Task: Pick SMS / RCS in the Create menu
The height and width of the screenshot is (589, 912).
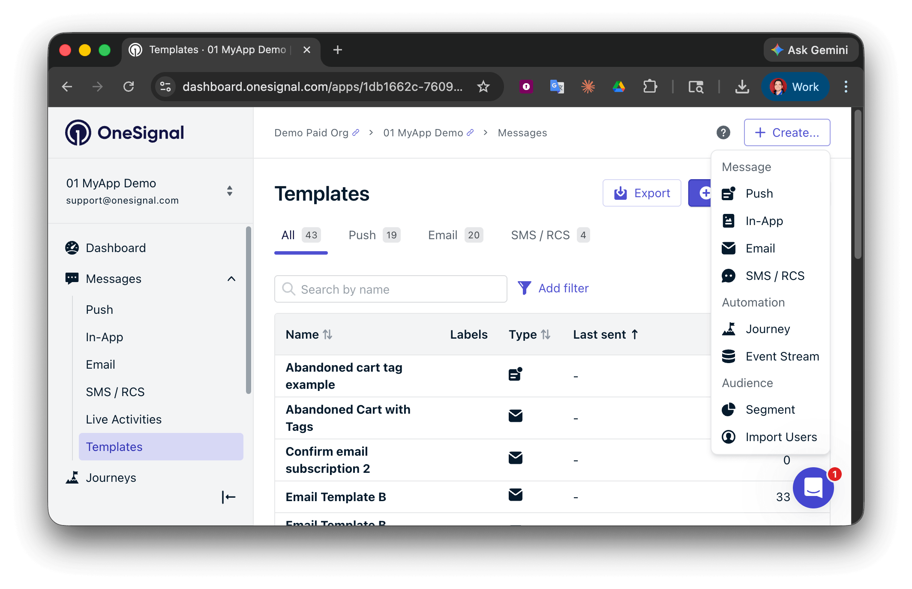Action: click(774, 276)
